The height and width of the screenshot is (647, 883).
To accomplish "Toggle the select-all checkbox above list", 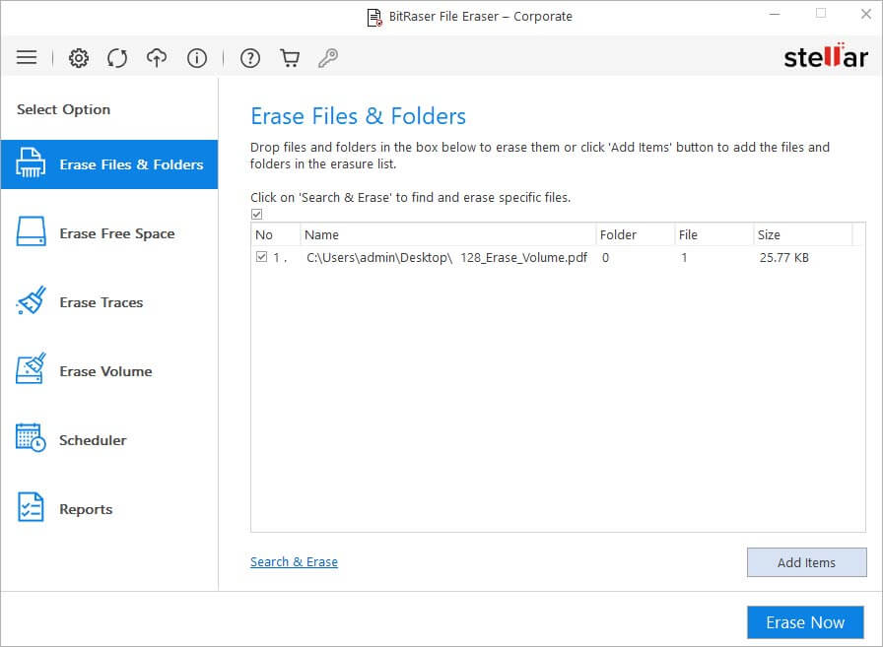I will 257,215.
